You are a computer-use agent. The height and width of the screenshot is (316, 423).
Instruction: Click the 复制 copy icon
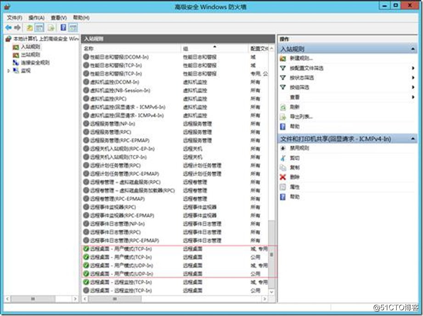[x=283, y=168]
